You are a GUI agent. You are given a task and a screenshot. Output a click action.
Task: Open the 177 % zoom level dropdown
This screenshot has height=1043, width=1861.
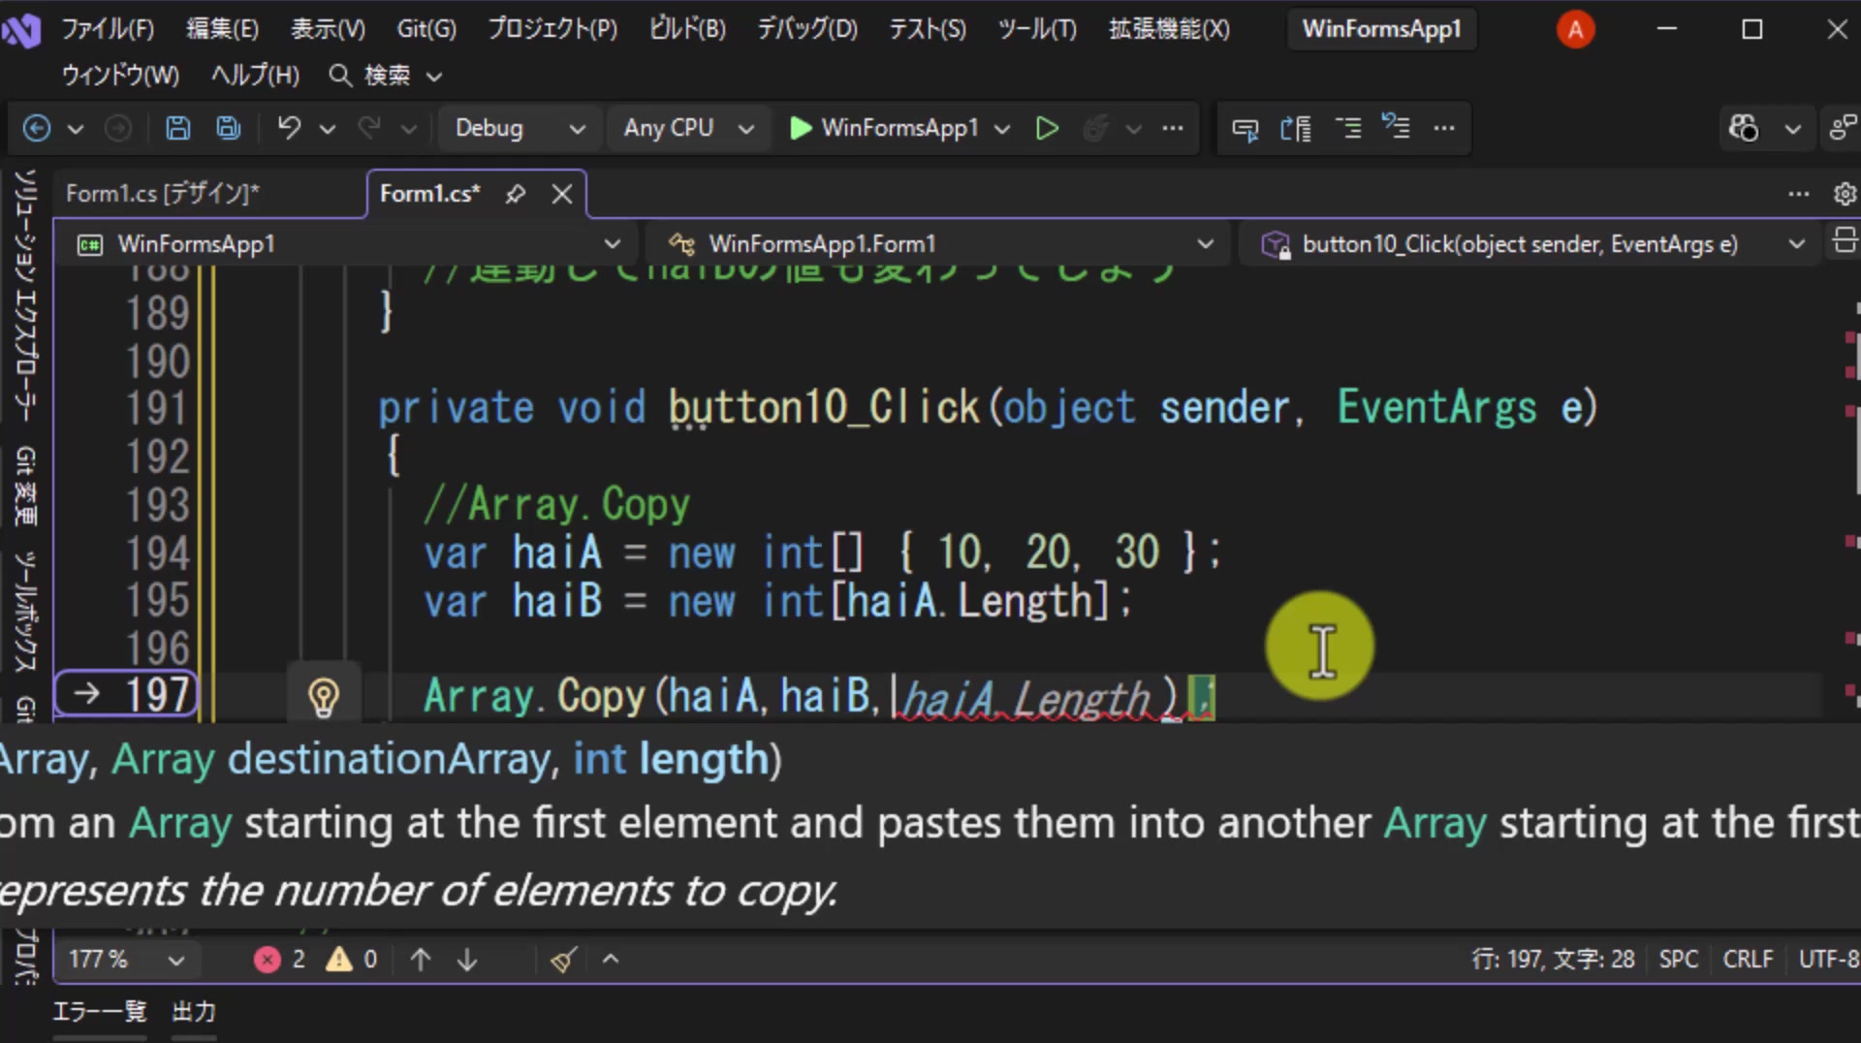click(x=126, y=960)
